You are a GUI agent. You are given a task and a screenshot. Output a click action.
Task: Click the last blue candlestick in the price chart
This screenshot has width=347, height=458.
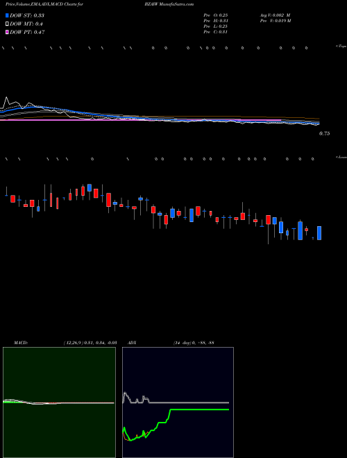[x=319, y=233]
